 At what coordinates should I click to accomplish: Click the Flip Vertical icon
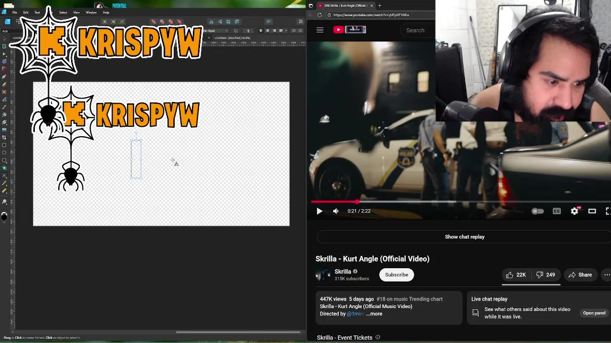pyautogui.click(x=220, y=21)
